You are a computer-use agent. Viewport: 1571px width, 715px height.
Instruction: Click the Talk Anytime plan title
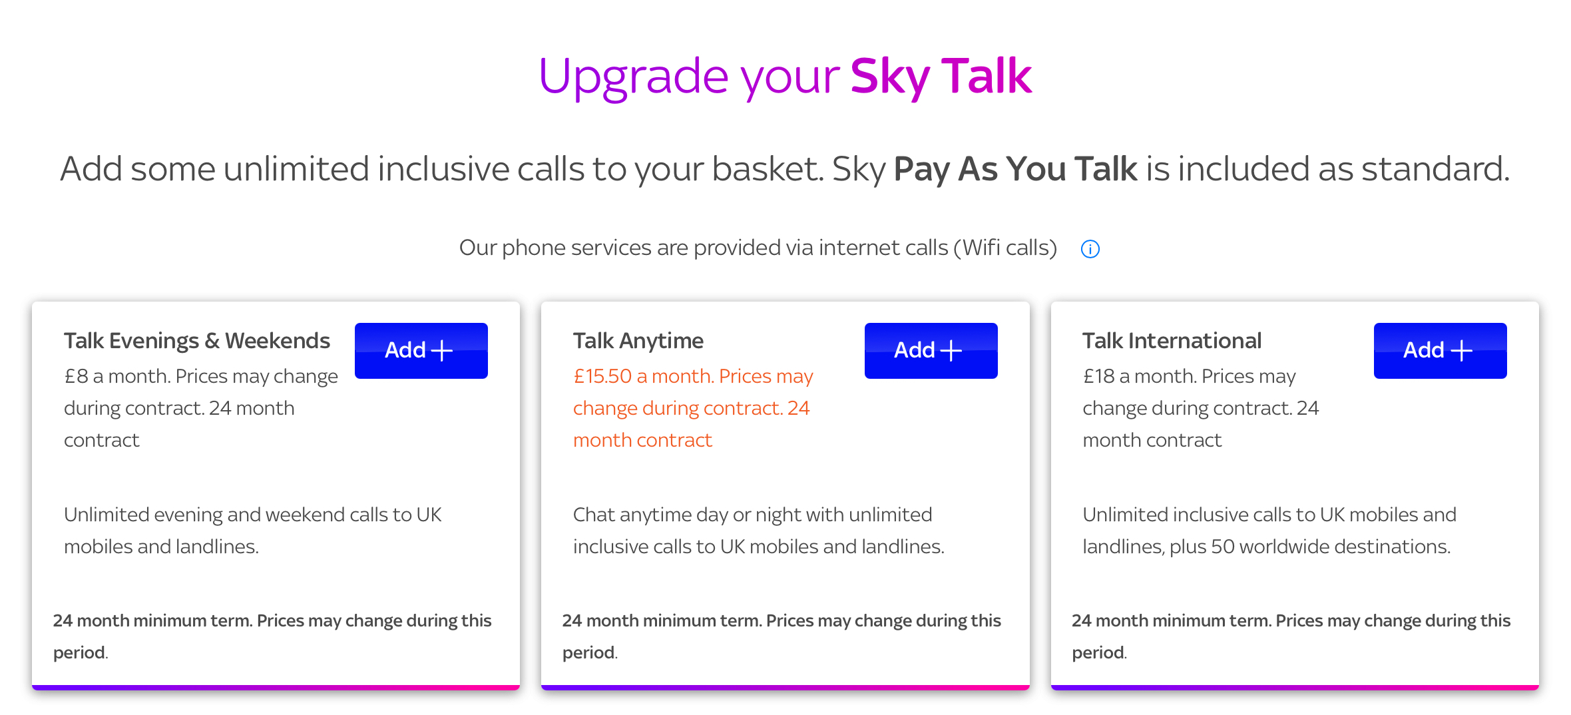638,340
